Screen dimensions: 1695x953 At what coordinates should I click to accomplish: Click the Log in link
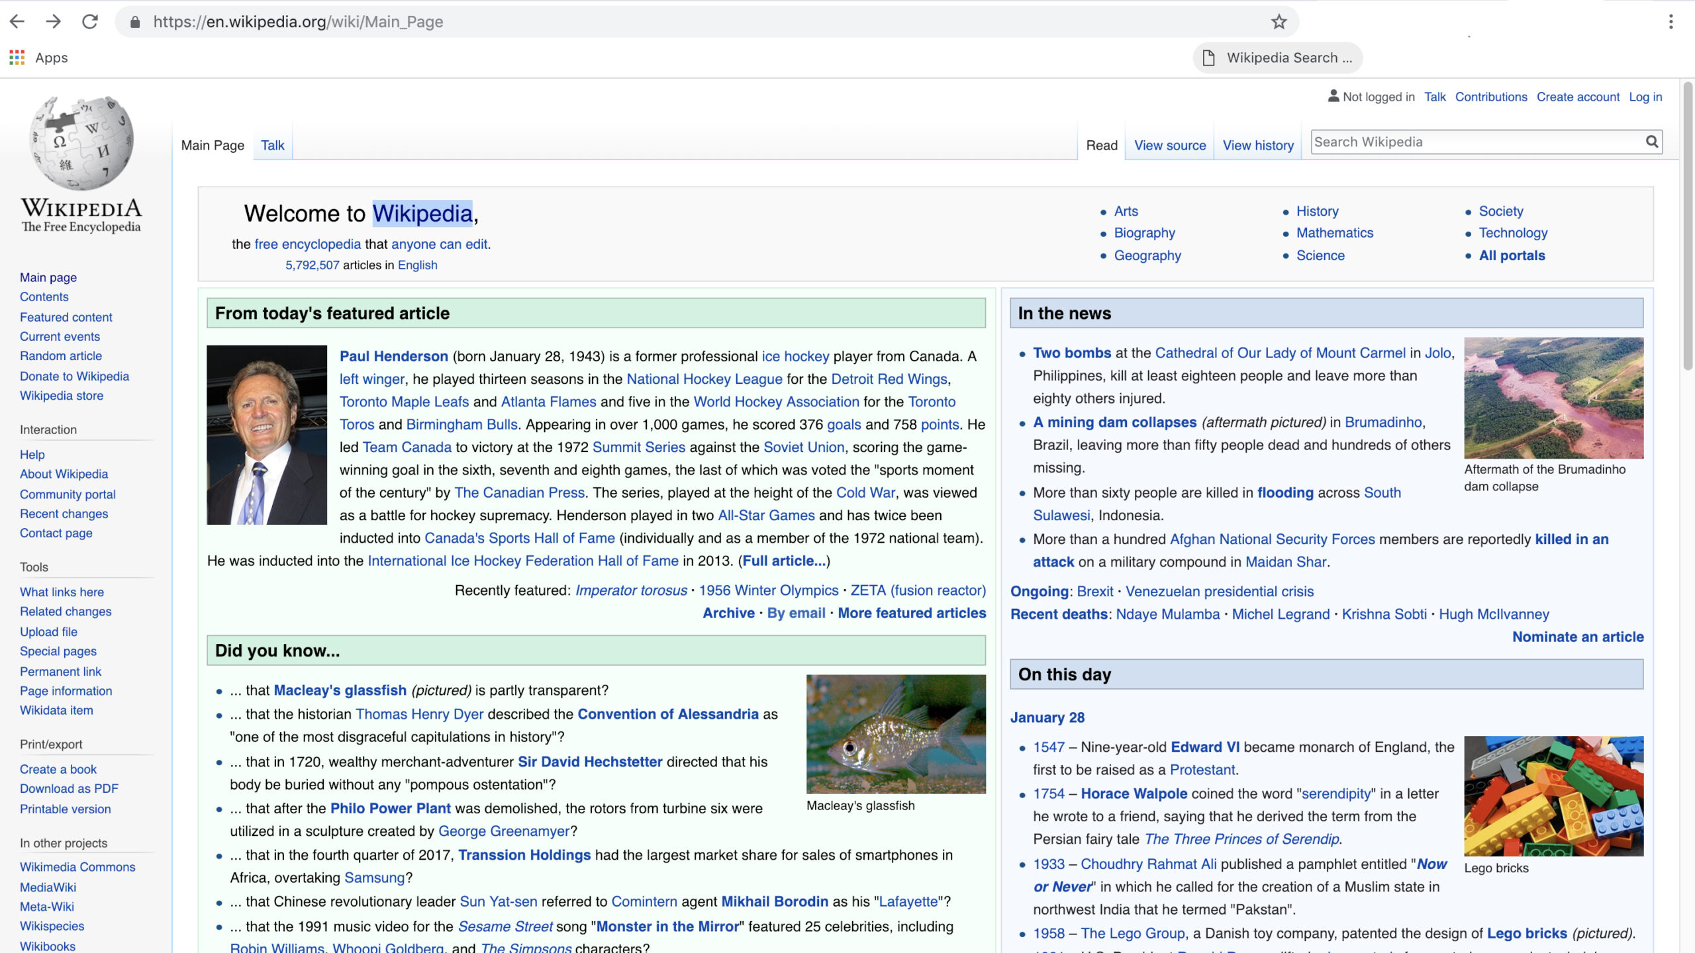(1645, 97)
